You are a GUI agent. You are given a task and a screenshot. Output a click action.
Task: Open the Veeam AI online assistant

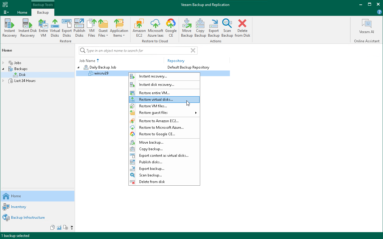pyautogui.click(x=367, y=27)
